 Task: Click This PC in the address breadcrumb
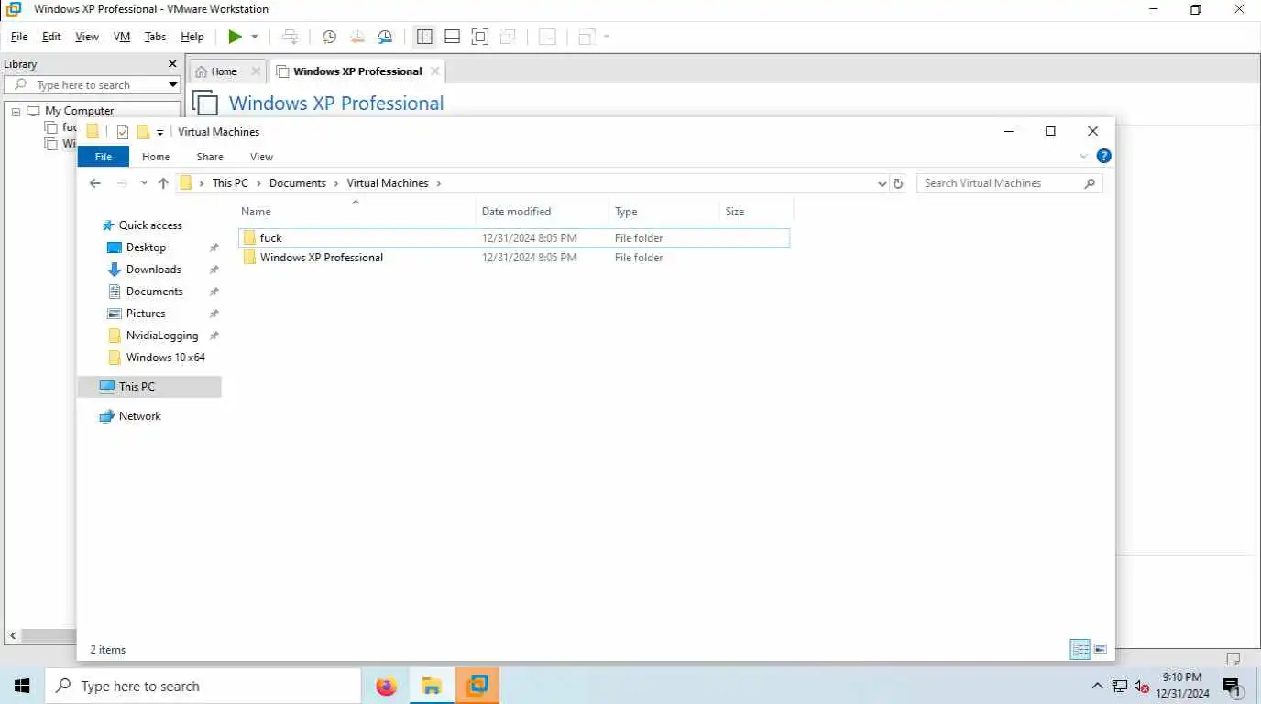(x=230, y=183)
